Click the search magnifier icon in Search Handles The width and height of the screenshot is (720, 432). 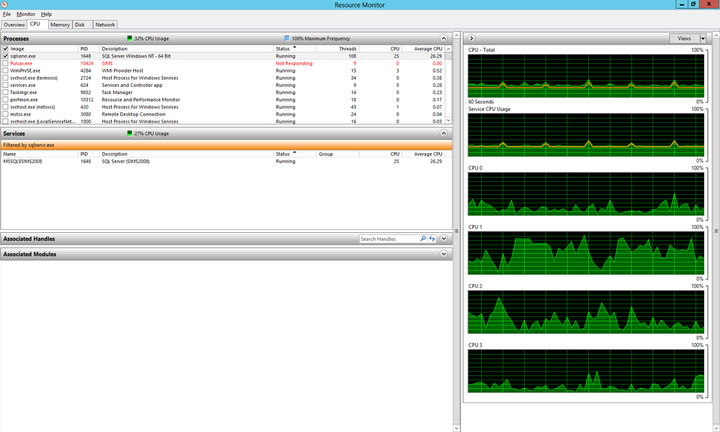click(x=423, y=239)
